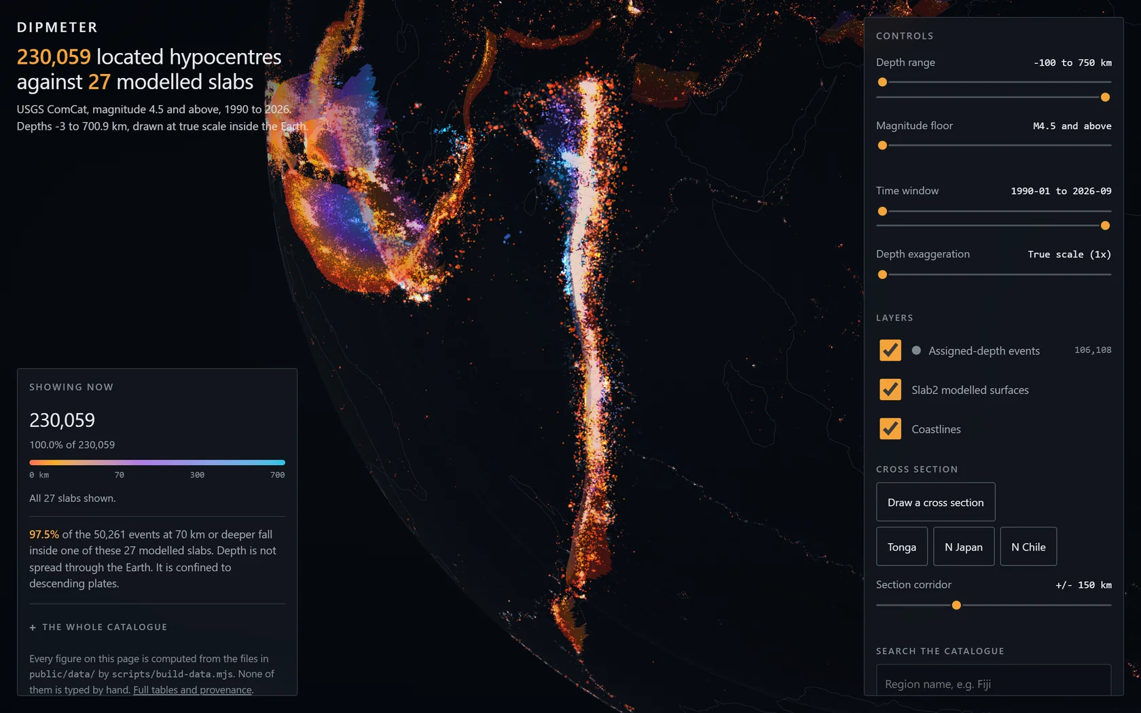This screenshot has width=1141, height=713.
Task: Click the Time window end slider handle
Action: [1105, 225]
